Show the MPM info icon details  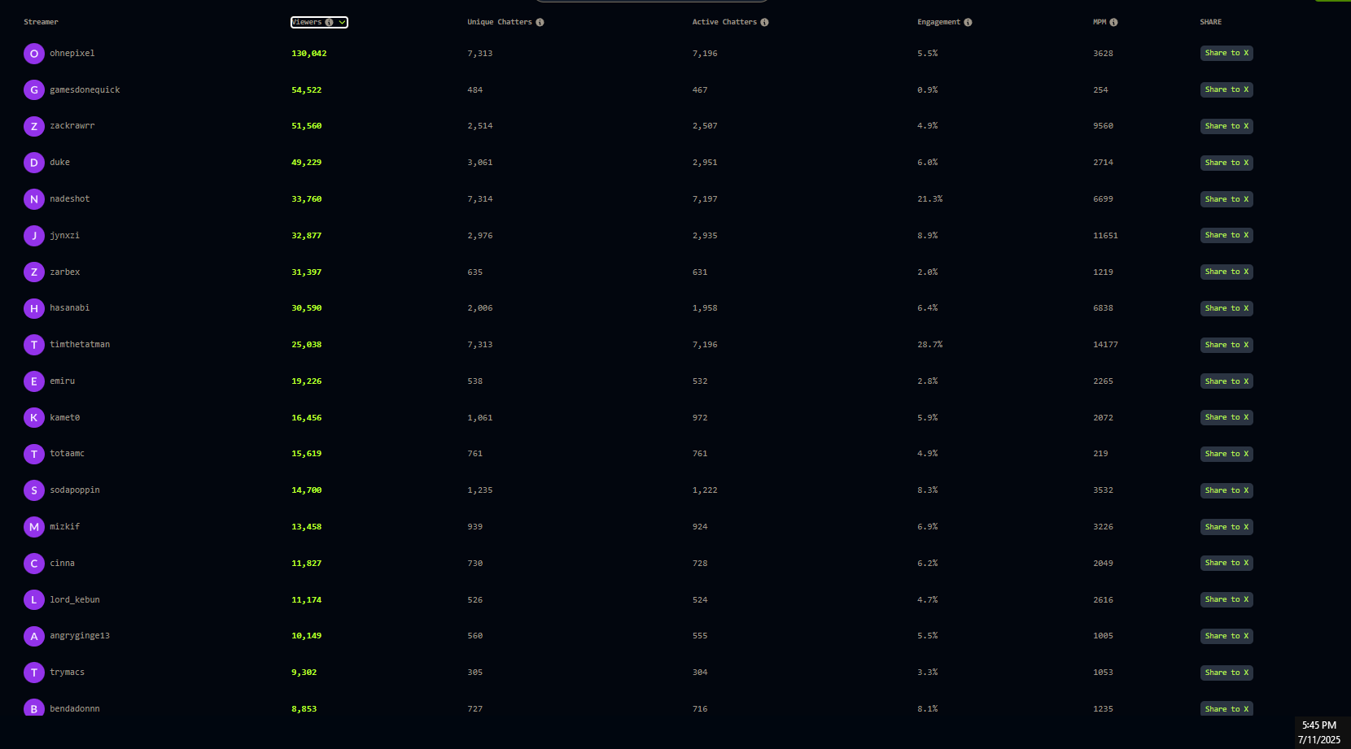[1113, 22]
